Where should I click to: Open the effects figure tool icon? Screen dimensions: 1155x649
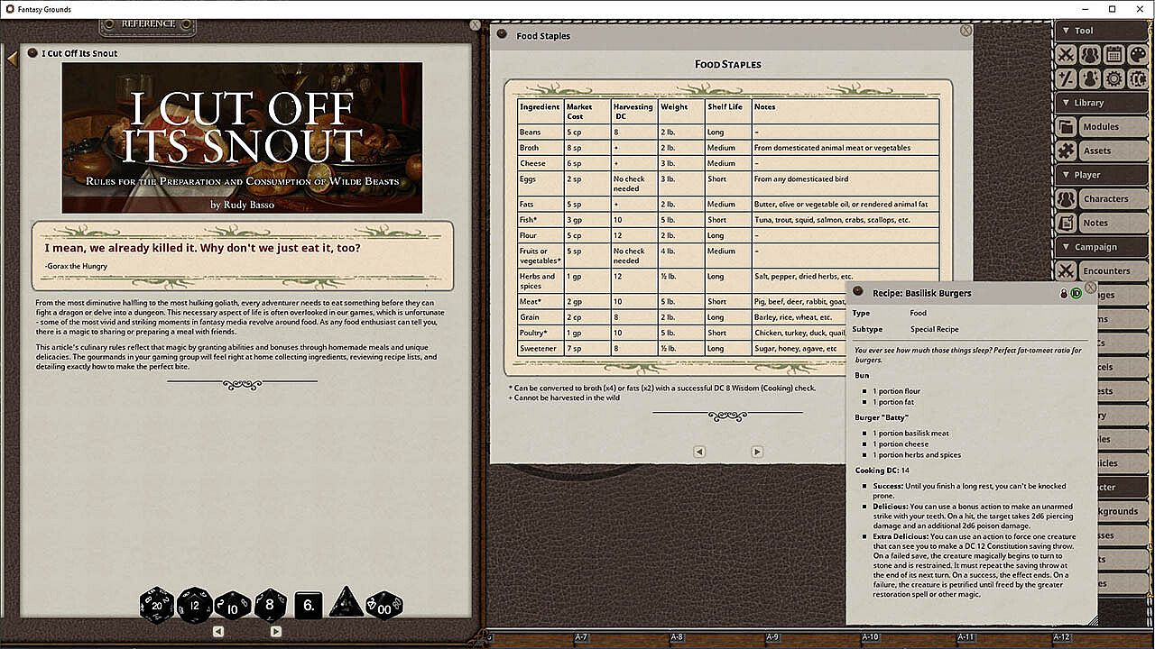(1090, 78)
